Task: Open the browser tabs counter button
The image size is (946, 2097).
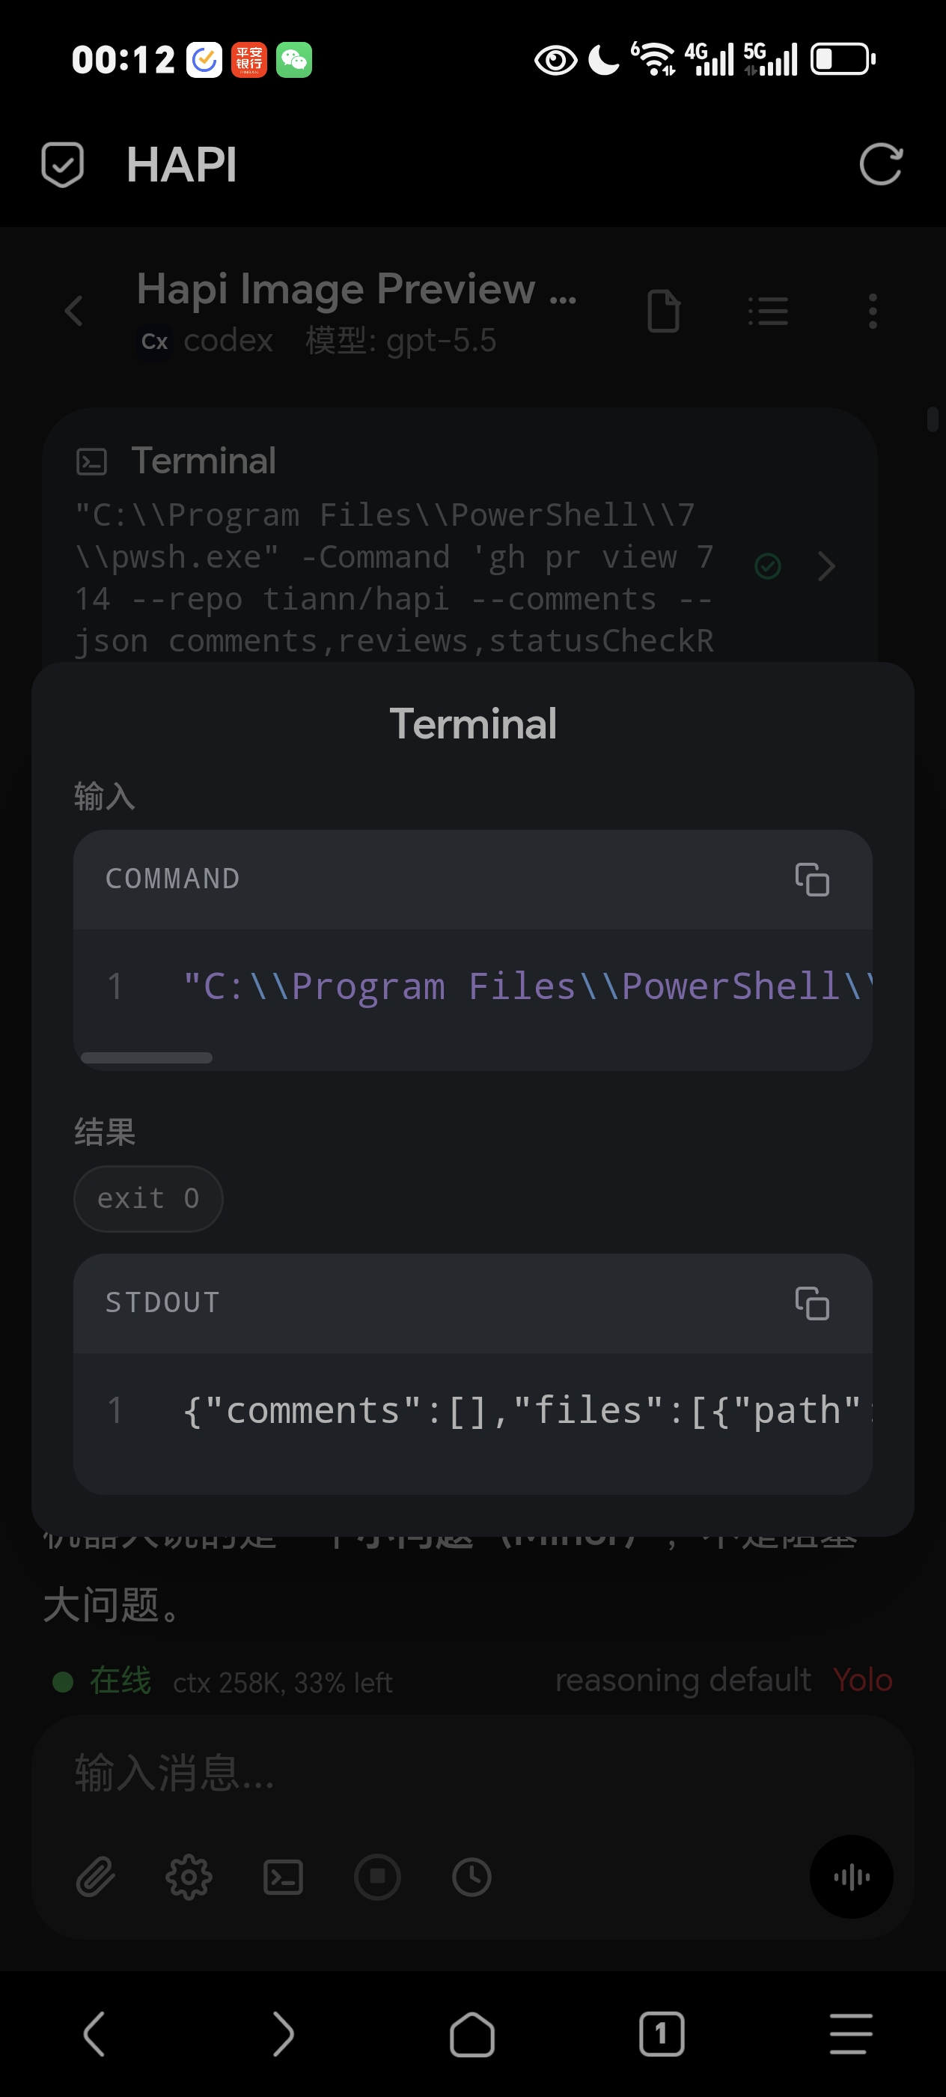Action: (x=662, y=2033)
